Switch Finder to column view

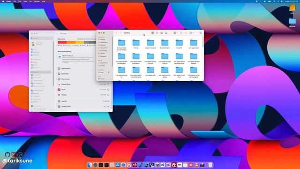(x=161, y=33)
